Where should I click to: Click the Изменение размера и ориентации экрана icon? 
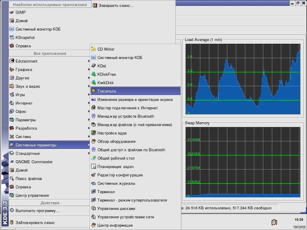coord(94,99)
